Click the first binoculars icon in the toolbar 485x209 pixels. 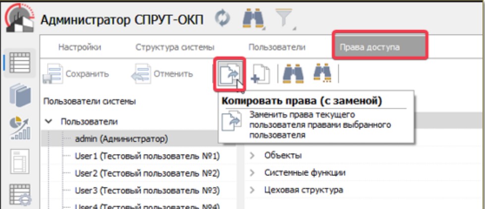tap(293, 74)
